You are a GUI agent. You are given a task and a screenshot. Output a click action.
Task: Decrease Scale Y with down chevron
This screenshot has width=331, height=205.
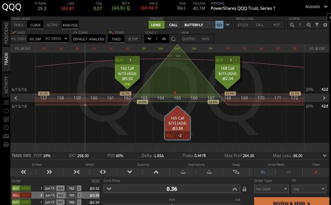click(149, 39)
